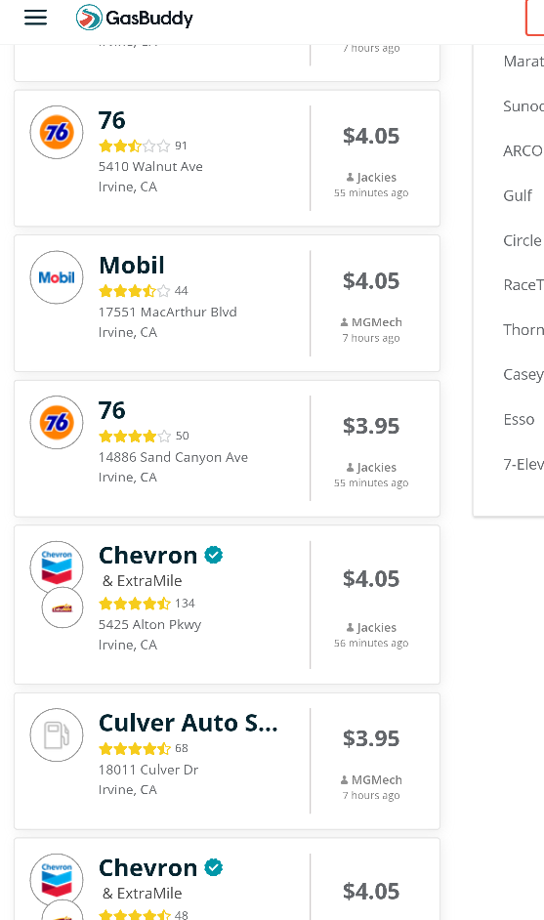Select Esso in brand list
Screen dimensions: 544x920
pyautogui.click(x=519, y=420)
